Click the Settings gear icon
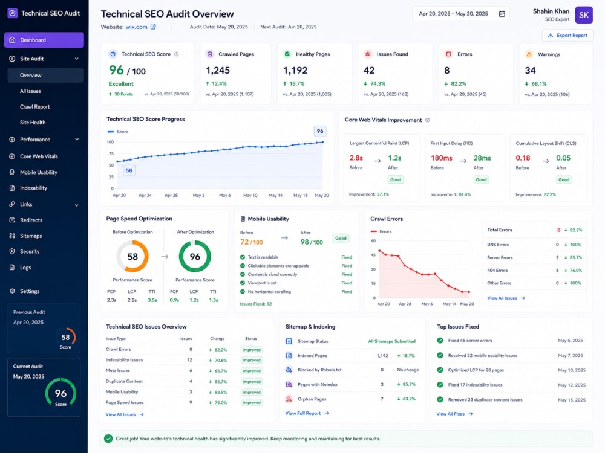The image size is (605, 453). tap(12, 291)
